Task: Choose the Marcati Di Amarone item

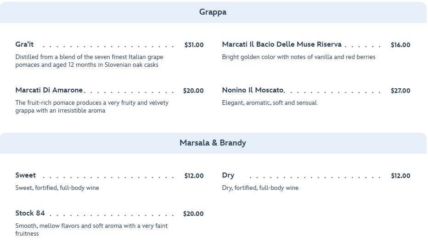Action: click(49, 90)
